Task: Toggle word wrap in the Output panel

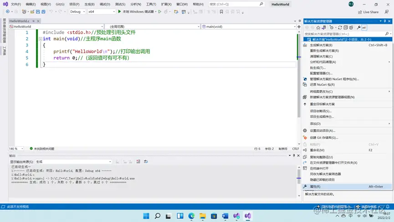Action: pos(146,161)
